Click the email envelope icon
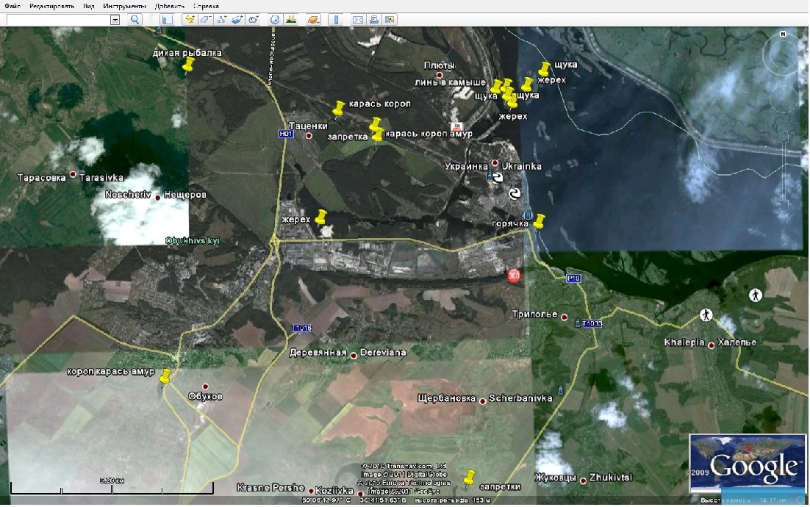This screenshot has height=507, width=810. click(358, 20)
